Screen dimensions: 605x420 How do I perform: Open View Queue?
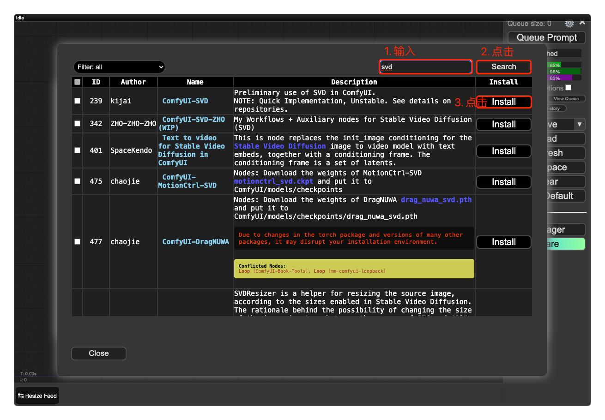(x=566, y=99)
